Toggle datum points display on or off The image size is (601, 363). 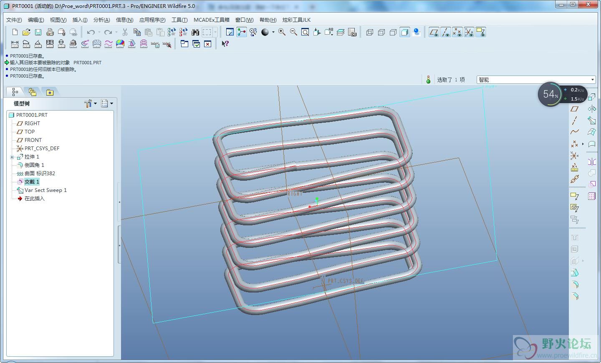pyautogui.click(x=457, y=32)
